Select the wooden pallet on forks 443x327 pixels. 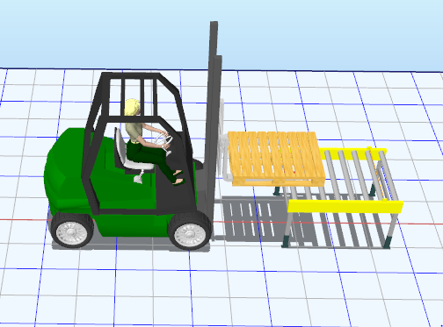coord(276,159)
